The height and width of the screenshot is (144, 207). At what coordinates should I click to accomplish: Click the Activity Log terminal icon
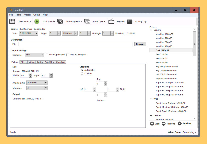click(x=130, y=21)
